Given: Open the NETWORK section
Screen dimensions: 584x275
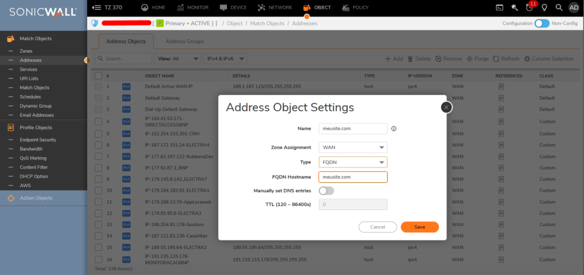Looking at the screenshot, I should pos(275,7).
